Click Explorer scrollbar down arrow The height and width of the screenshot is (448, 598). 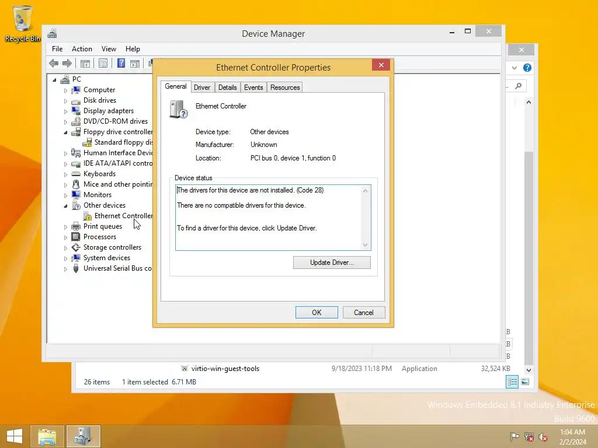click(529, 370)
